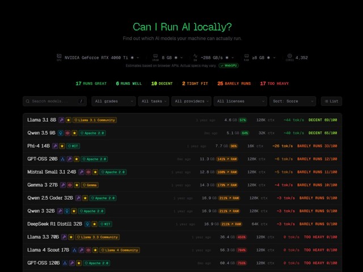Click the blue network icon beside GPT-OSS 20B
This screenshot has height=272, width=363.
point(62,159)
